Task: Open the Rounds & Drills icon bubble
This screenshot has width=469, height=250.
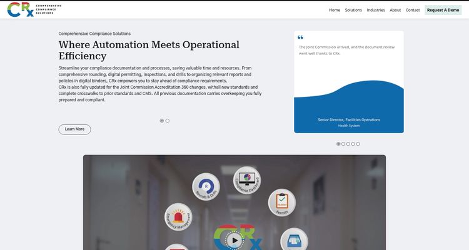Action: pos(206,187)
